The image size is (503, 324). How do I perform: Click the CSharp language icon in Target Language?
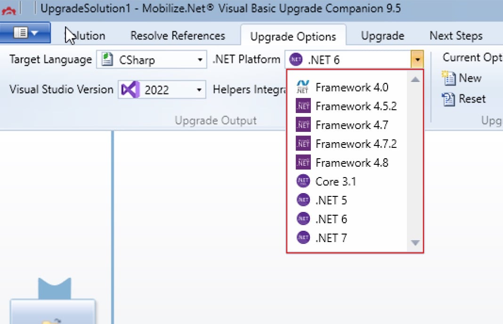pos(107,59)
